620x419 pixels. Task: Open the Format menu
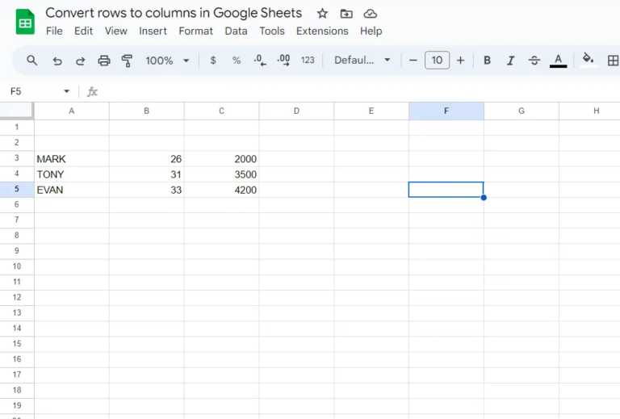coord(195,31)
